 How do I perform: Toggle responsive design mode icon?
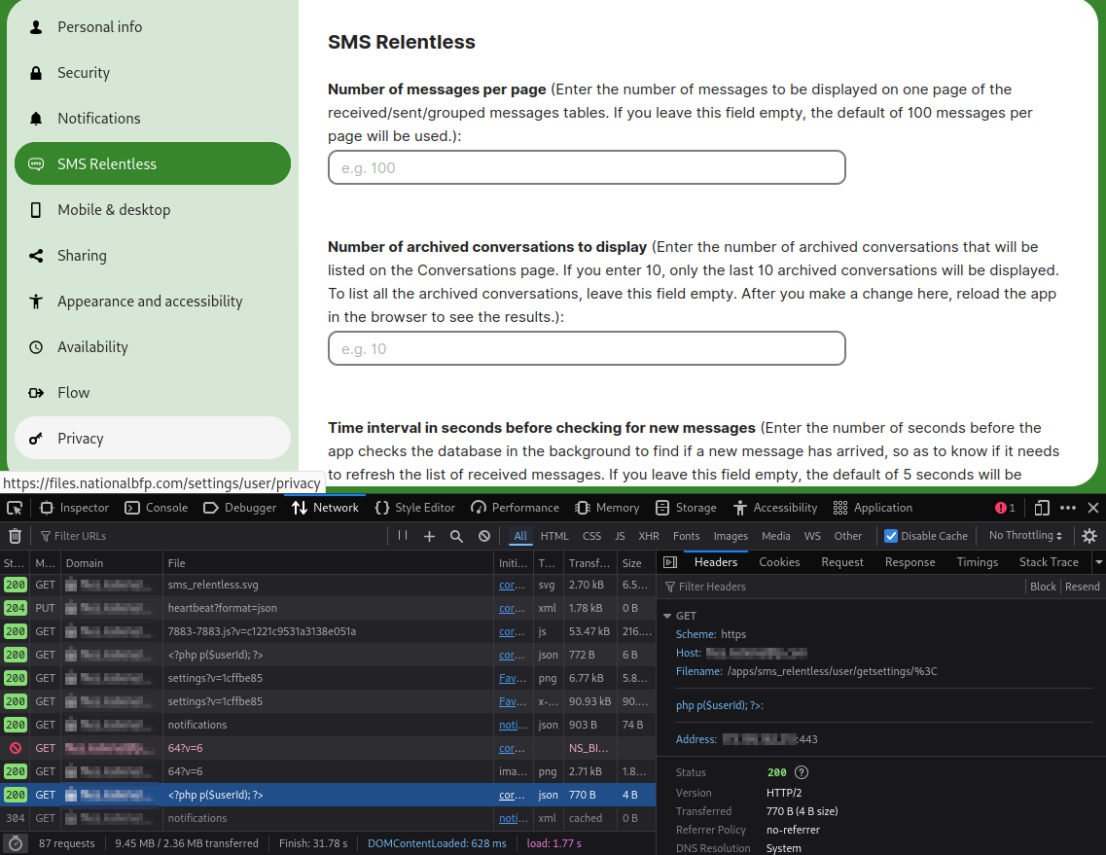pyautogui.click(x=1042, y=508)
